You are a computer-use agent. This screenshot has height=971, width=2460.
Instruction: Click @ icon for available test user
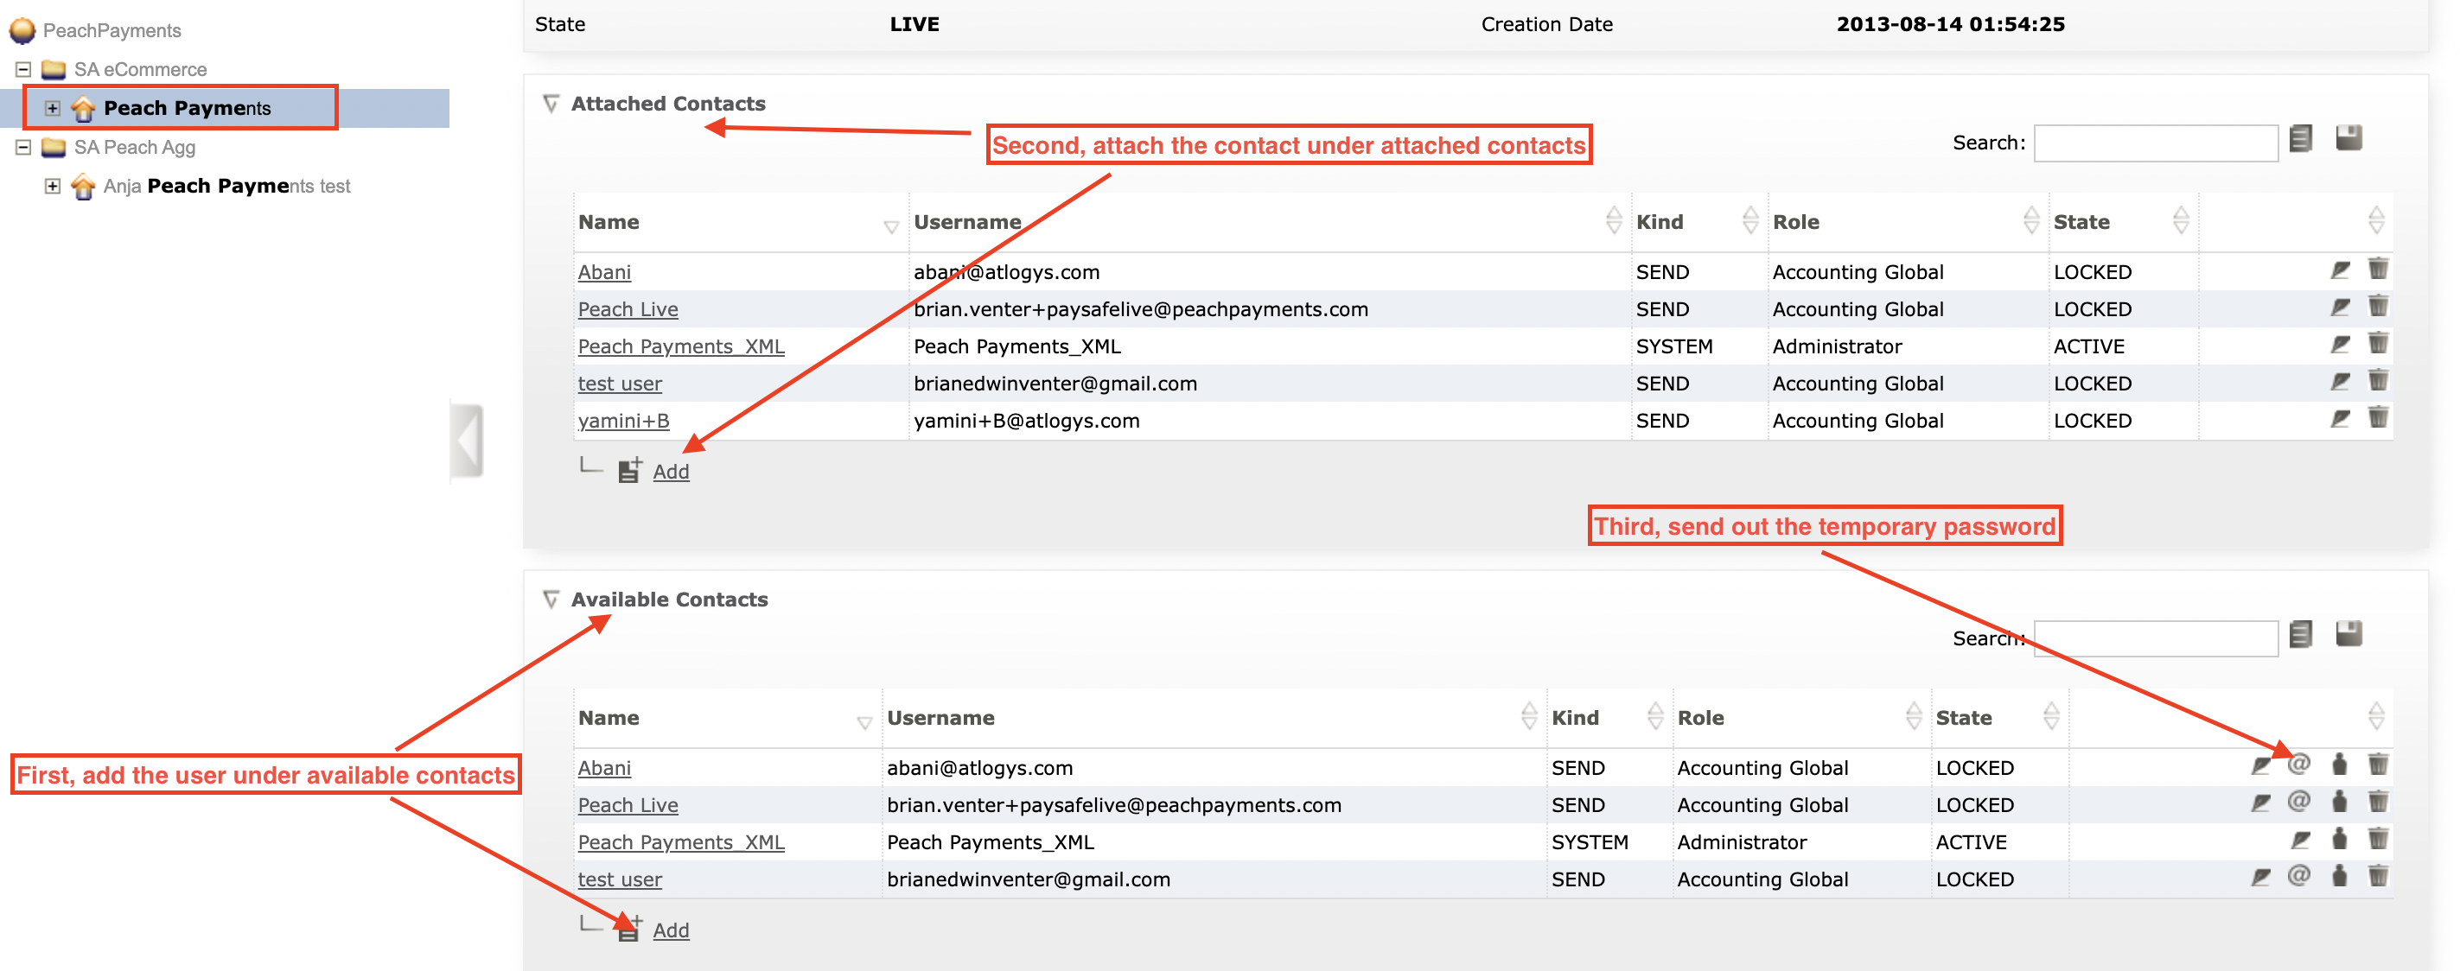[2298, 877]
